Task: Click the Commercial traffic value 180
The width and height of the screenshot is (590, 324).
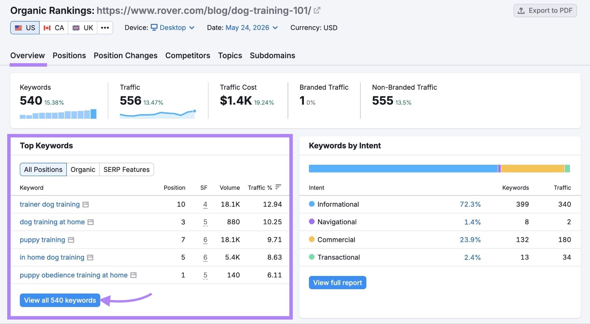Action: click(564, 240)
